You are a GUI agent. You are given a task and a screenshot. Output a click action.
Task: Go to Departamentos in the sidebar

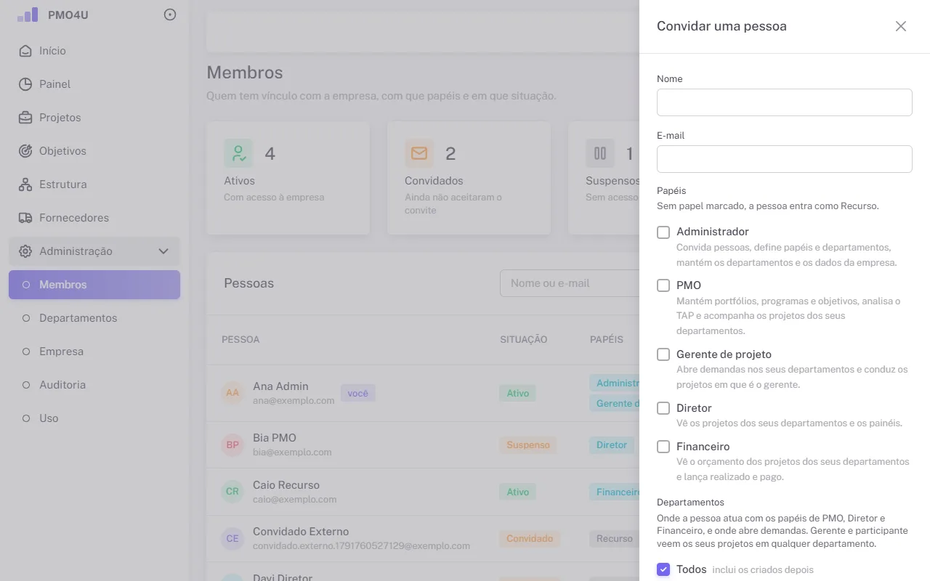pyautogui.click(x=94, y=318)
